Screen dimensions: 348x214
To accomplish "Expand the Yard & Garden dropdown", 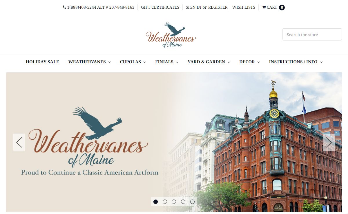I will pyautogui.click(x=209, y=62).
